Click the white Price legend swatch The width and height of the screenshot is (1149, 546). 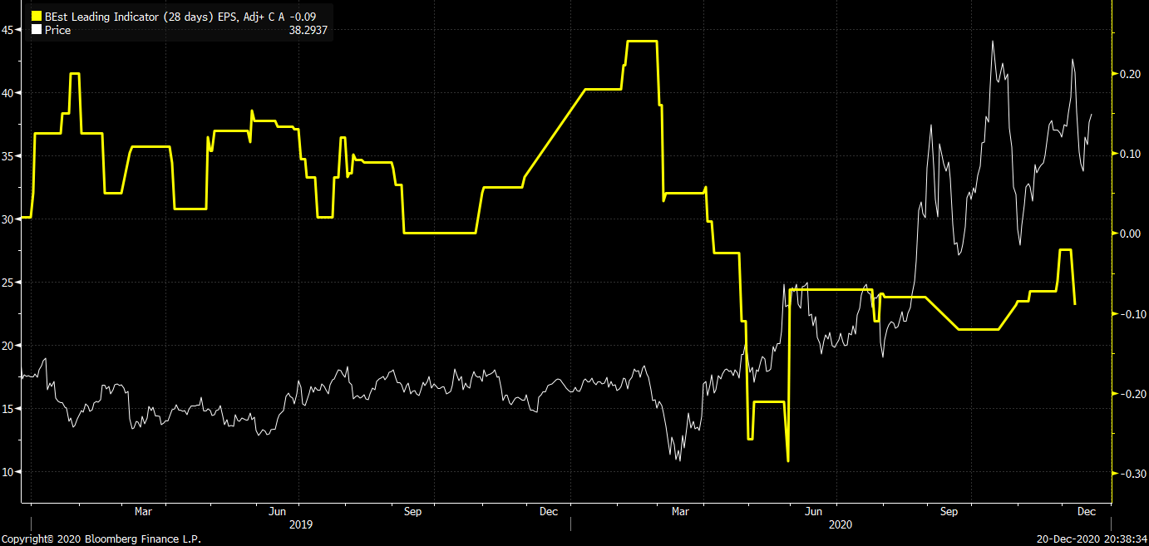coord(37,30)
